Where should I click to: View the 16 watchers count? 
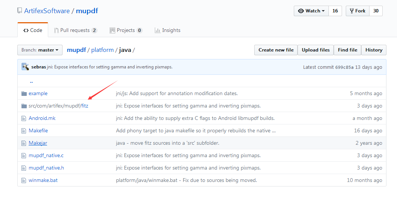[335, 11]
